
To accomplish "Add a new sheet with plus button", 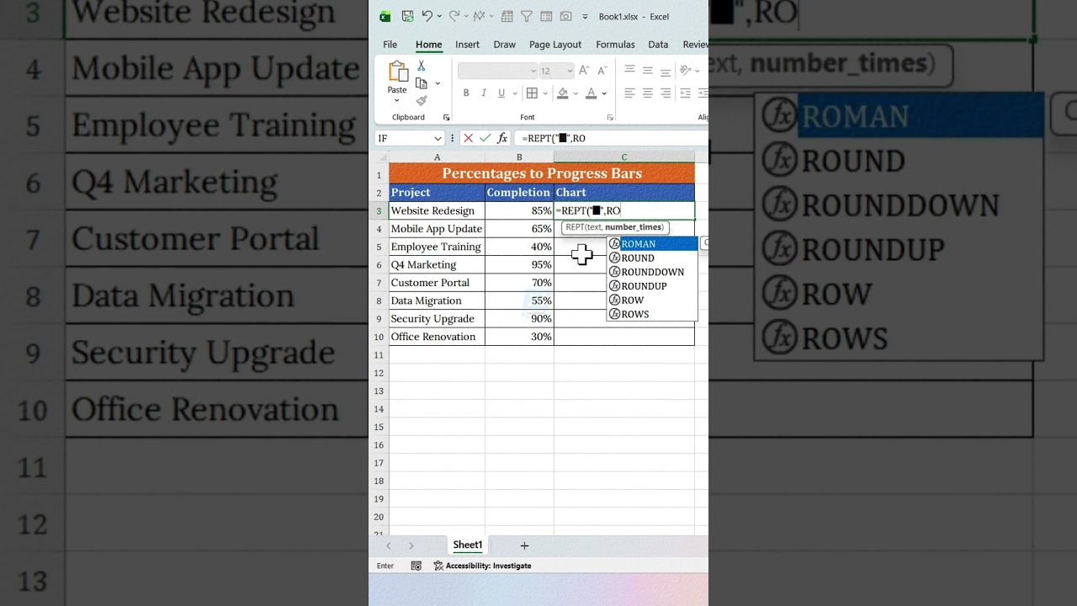I will (x=524, y=545).
